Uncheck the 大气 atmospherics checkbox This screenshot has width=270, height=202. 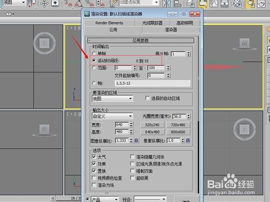(x=94, y=157)
